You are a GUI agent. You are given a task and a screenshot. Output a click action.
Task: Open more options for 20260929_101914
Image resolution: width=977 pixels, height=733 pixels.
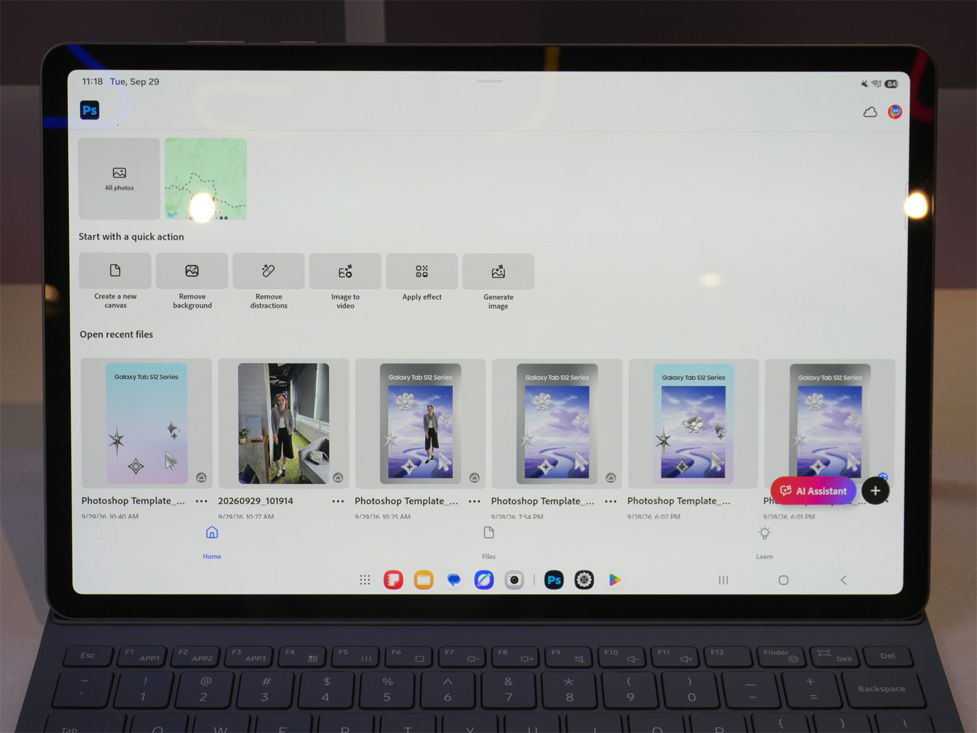(x=338, y=501)
